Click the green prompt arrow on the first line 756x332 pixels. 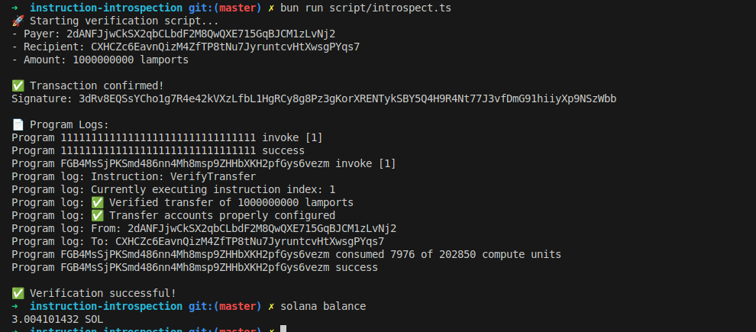(x=15, y=7)
